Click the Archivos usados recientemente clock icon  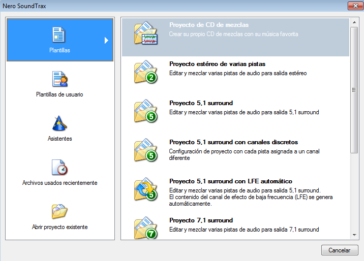[x=59, y=168]
